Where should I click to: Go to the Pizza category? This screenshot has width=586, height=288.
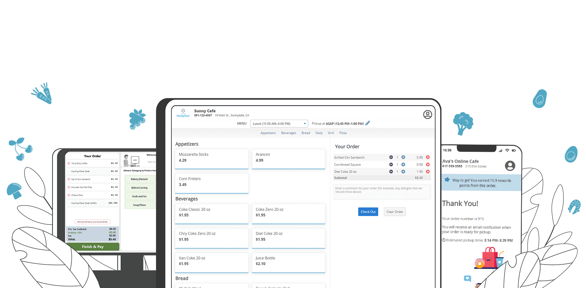(x=343, y=133)
